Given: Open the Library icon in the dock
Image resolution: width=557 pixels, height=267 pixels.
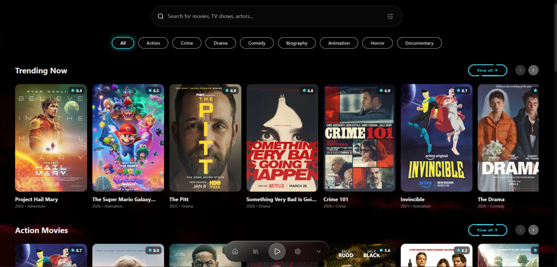Looking at the screenshot, I should (x=256, y=251).
